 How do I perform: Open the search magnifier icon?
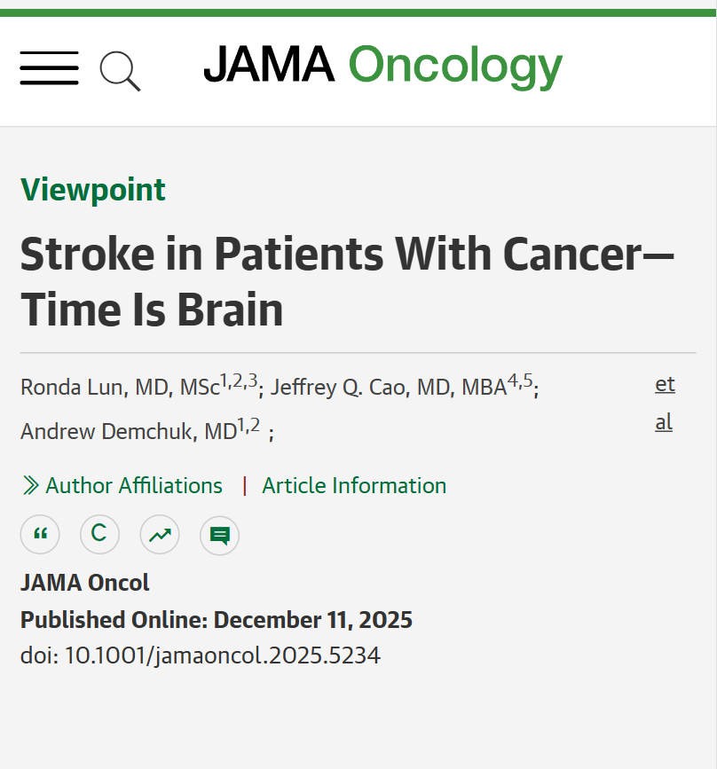tap(120, 71)
